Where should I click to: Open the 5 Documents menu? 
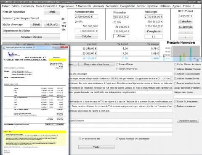tap(83, 6)
